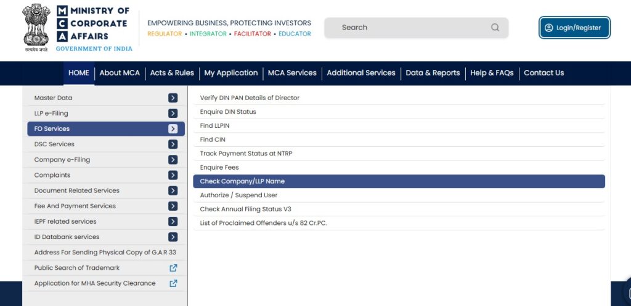Expand IEPF related services arrow
The image size is (631, 306).
click(173, 221)
